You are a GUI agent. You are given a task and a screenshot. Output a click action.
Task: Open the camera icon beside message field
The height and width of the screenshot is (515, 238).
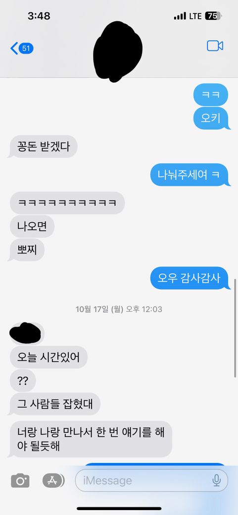point(20,481)
